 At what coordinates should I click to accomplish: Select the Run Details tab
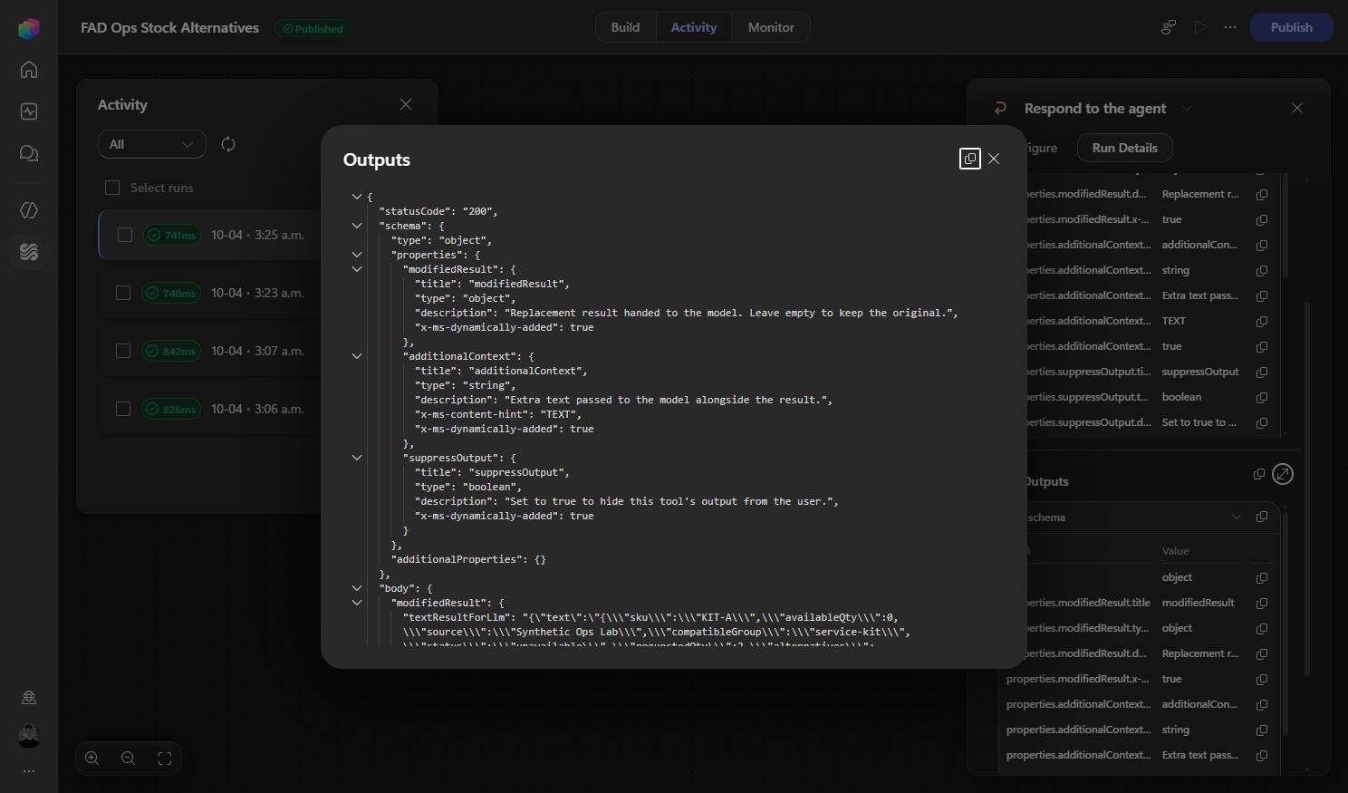(x=1124, y=148)
